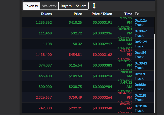Click Track under transaction 0x310b
This screenshot has width=164, height=115.
pos(139,110)
